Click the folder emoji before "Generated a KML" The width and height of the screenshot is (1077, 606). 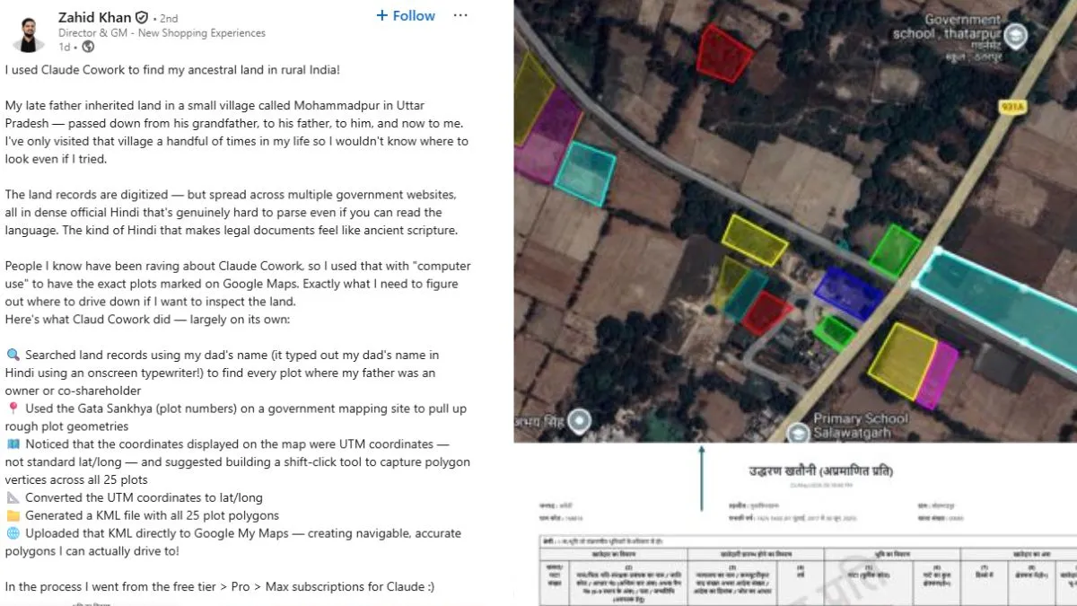pos(13,515)
